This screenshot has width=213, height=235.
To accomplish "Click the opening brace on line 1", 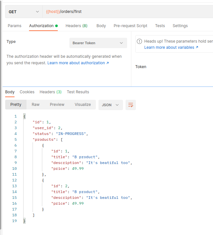I will point(25,116).
